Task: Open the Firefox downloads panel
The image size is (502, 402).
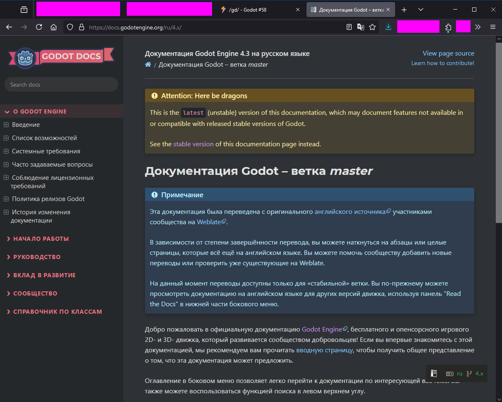Action: (388, 27)
